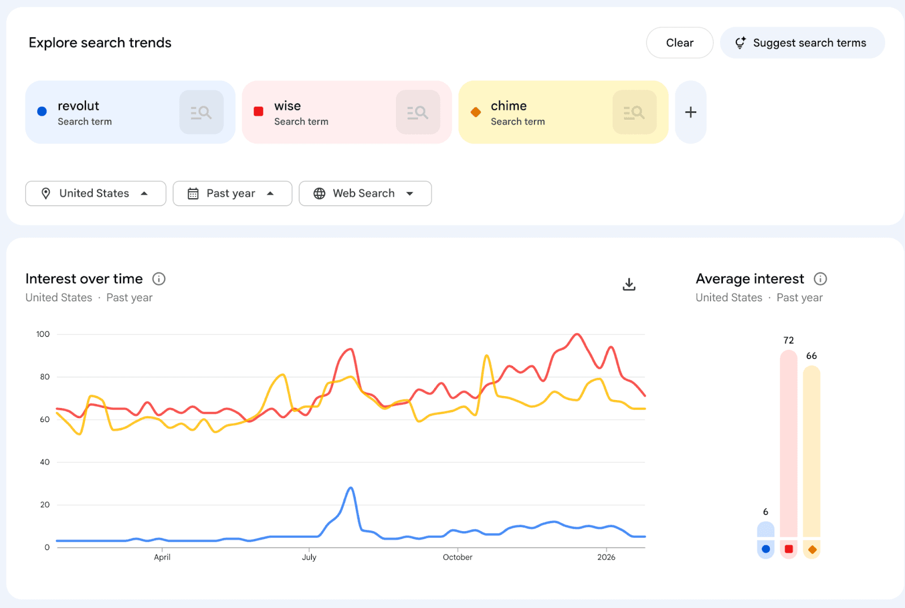
Task: Open the Web Search type dropdown
Action: tap(365, 193)
